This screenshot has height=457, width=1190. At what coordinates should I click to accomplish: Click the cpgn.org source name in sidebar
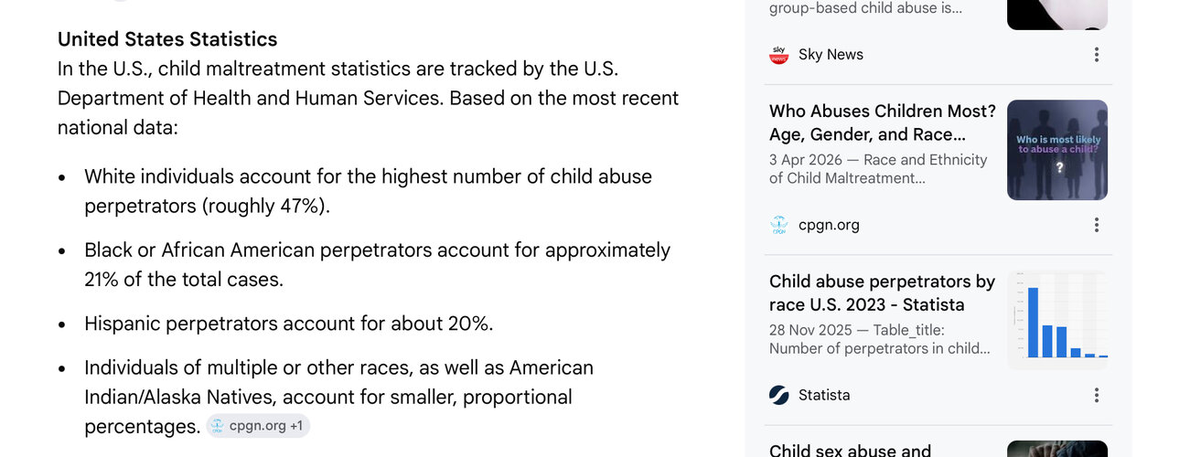click(829, 225)
